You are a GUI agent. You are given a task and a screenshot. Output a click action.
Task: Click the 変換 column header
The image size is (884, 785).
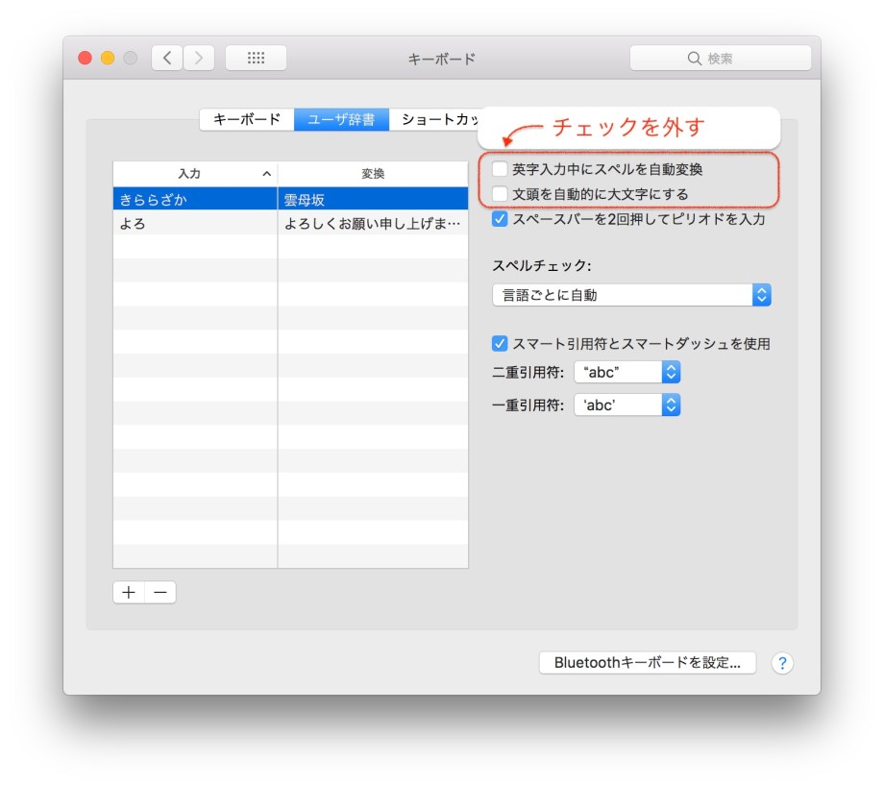pos(373,174)
